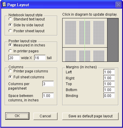123x128 pixels.
Task: Click Save as default page layout
Action: coord(90,116)
